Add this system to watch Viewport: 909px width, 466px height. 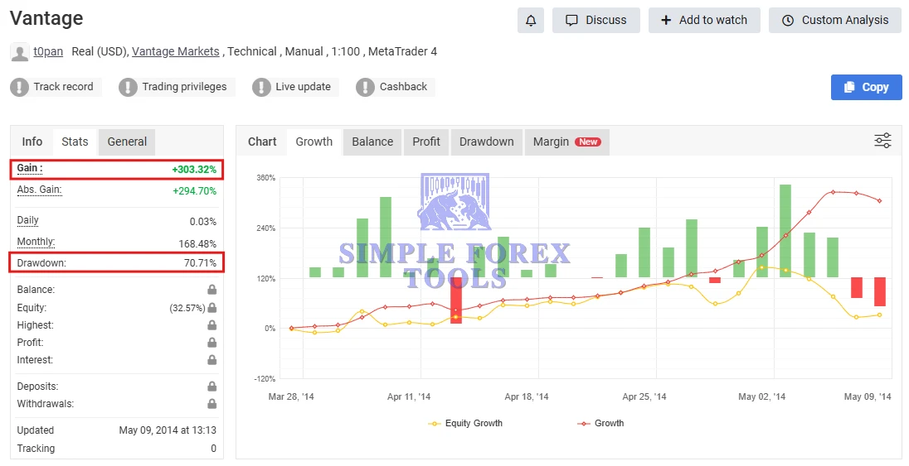point(704,20)
